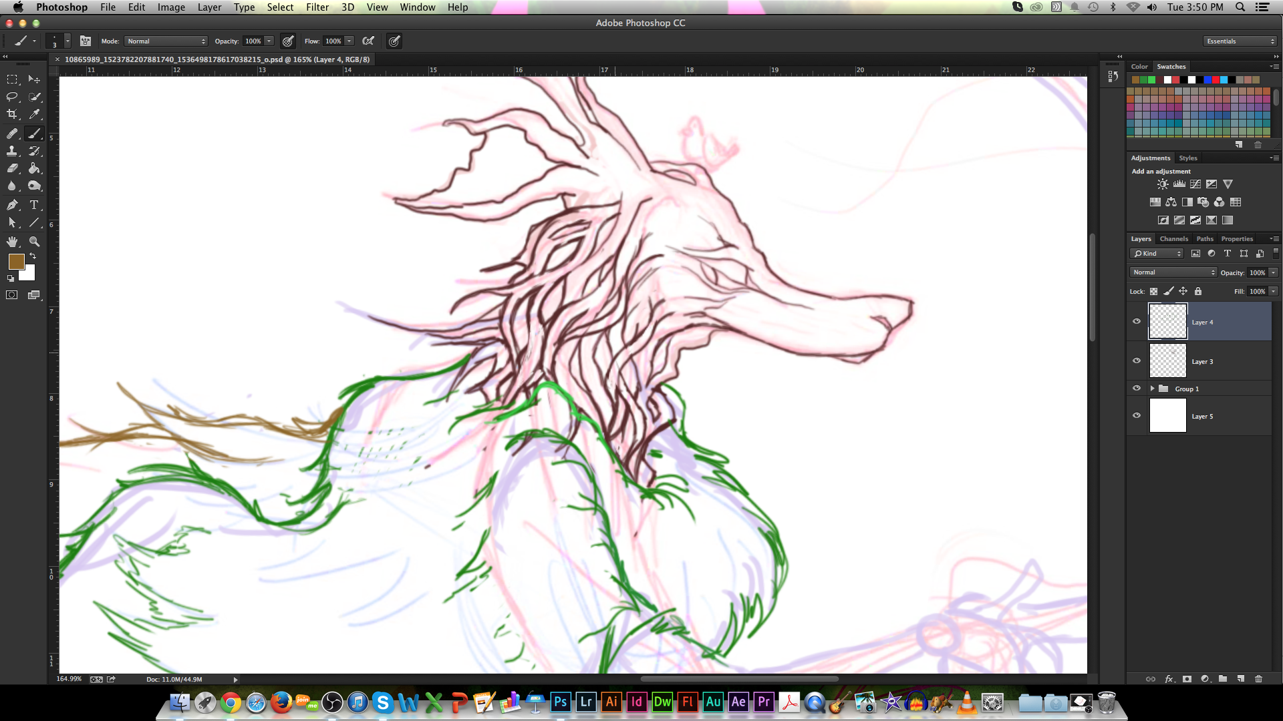Screen dimensions: 1283x721
Task: Open the brush Mode dropdown
Action: (166, 41)
